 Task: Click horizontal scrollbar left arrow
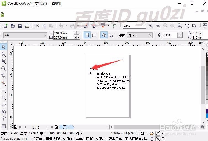[x=112, y=127]
